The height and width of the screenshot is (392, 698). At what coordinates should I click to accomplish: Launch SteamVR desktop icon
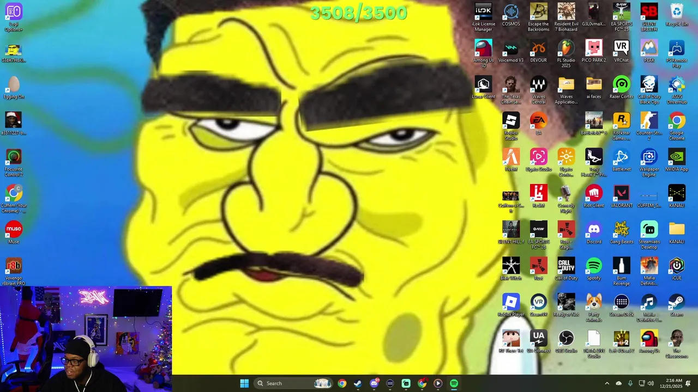538,305
